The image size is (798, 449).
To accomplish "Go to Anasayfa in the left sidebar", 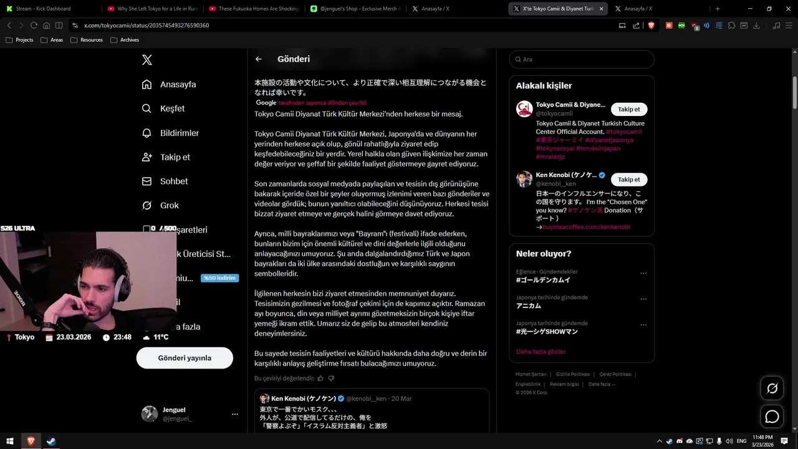I will coord(170,84).
